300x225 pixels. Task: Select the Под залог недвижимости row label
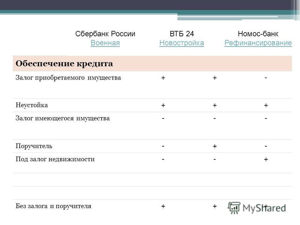(x=55, y=159)
